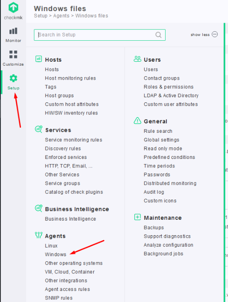Click the Agents section icon

click(38, 235)
